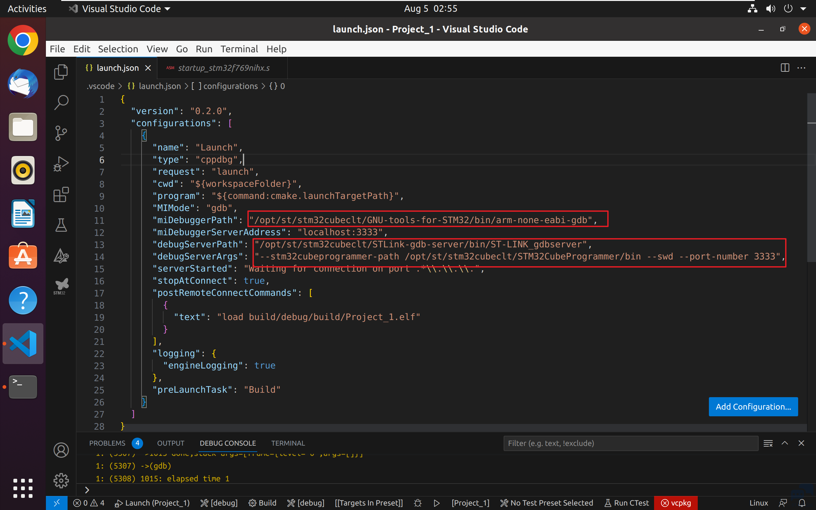The height and width of the screenshot is (510, 816).
Task: Open editor More Actions ellipsis
Action: [x=801, y=68]
